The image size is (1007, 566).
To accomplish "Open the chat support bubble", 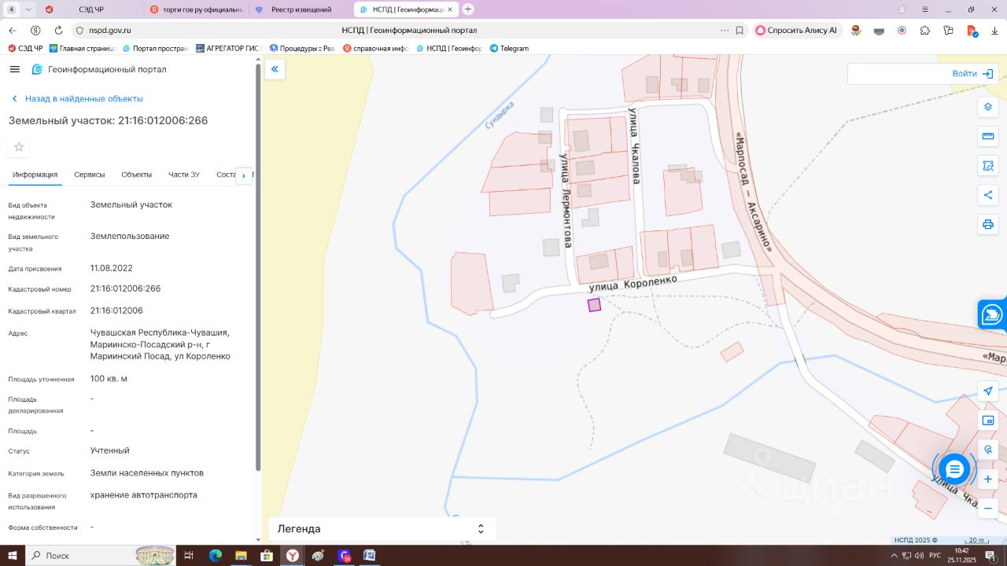I will pos(954,469).
